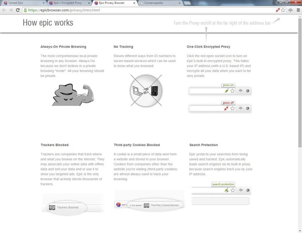
Task: Click the 'No Tracking' heading
Action: coord(123,47)
